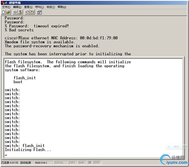
Task: Click the Call (connect) phone icon
Action: click(x=15, y=12)
